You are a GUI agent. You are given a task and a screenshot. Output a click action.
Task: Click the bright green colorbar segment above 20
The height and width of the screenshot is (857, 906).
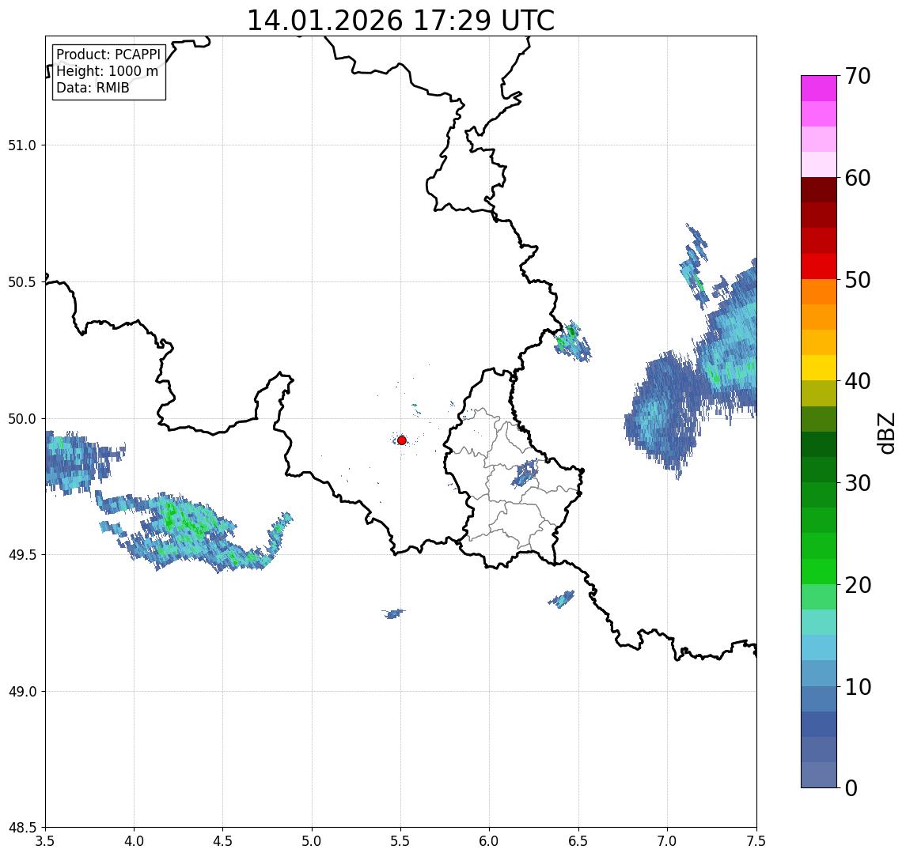[819, 571]
